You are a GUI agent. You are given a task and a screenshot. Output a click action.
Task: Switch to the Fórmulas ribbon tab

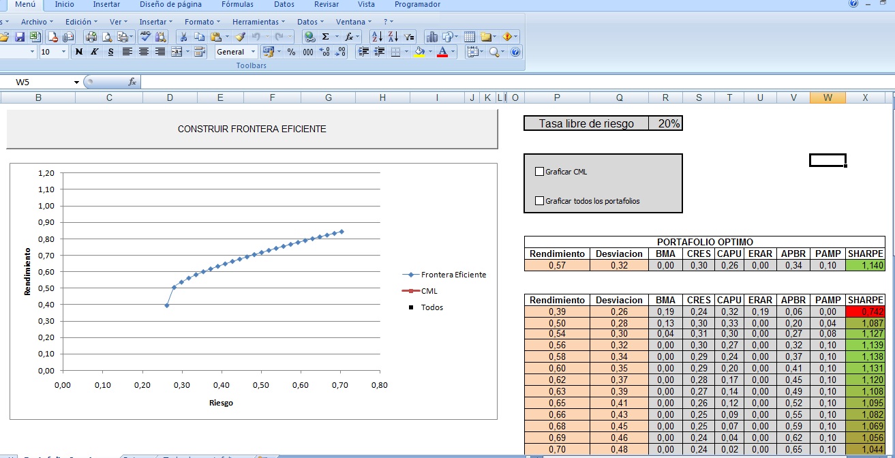237,4
